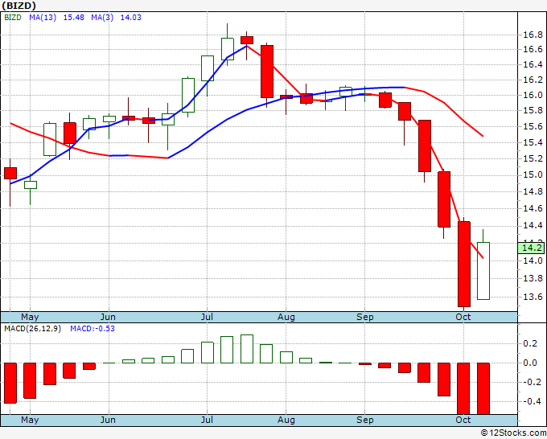The image size is (547, 439).
Task: Click the tallest green MACD histogram bar
Action: 247,349
